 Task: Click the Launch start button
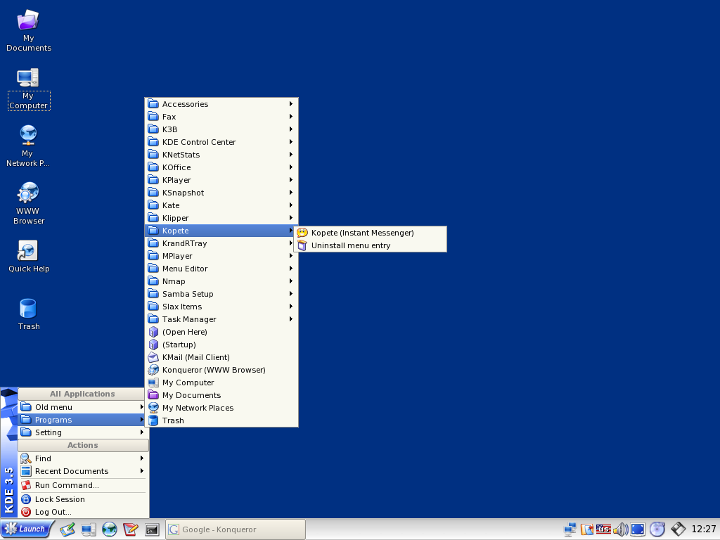27,529
